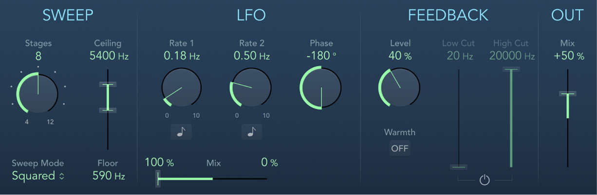Toggle the Warmth OFF button
Viewport: 597px width, 195px height.
click(x=400, y=148)
